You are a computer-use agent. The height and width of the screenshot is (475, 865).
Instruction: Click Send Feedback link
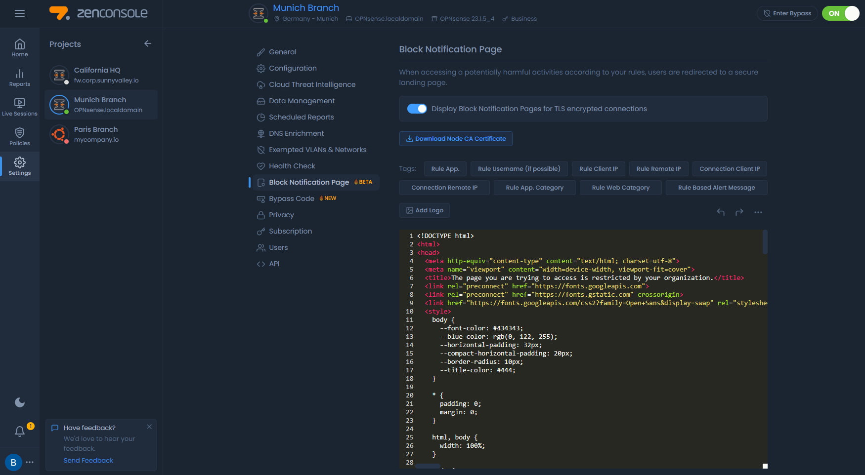[88, 460]
